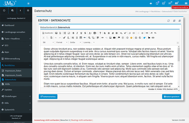
Task: Center the text alignment
Action: [109, 33]
